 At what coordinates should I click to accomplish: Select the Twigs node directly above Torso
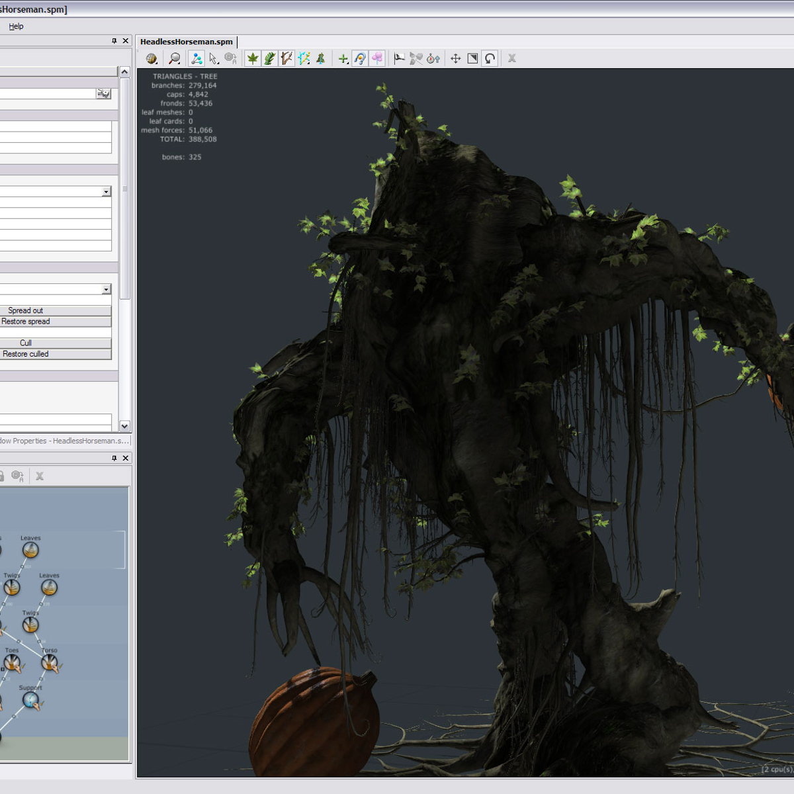pos(30,624)
